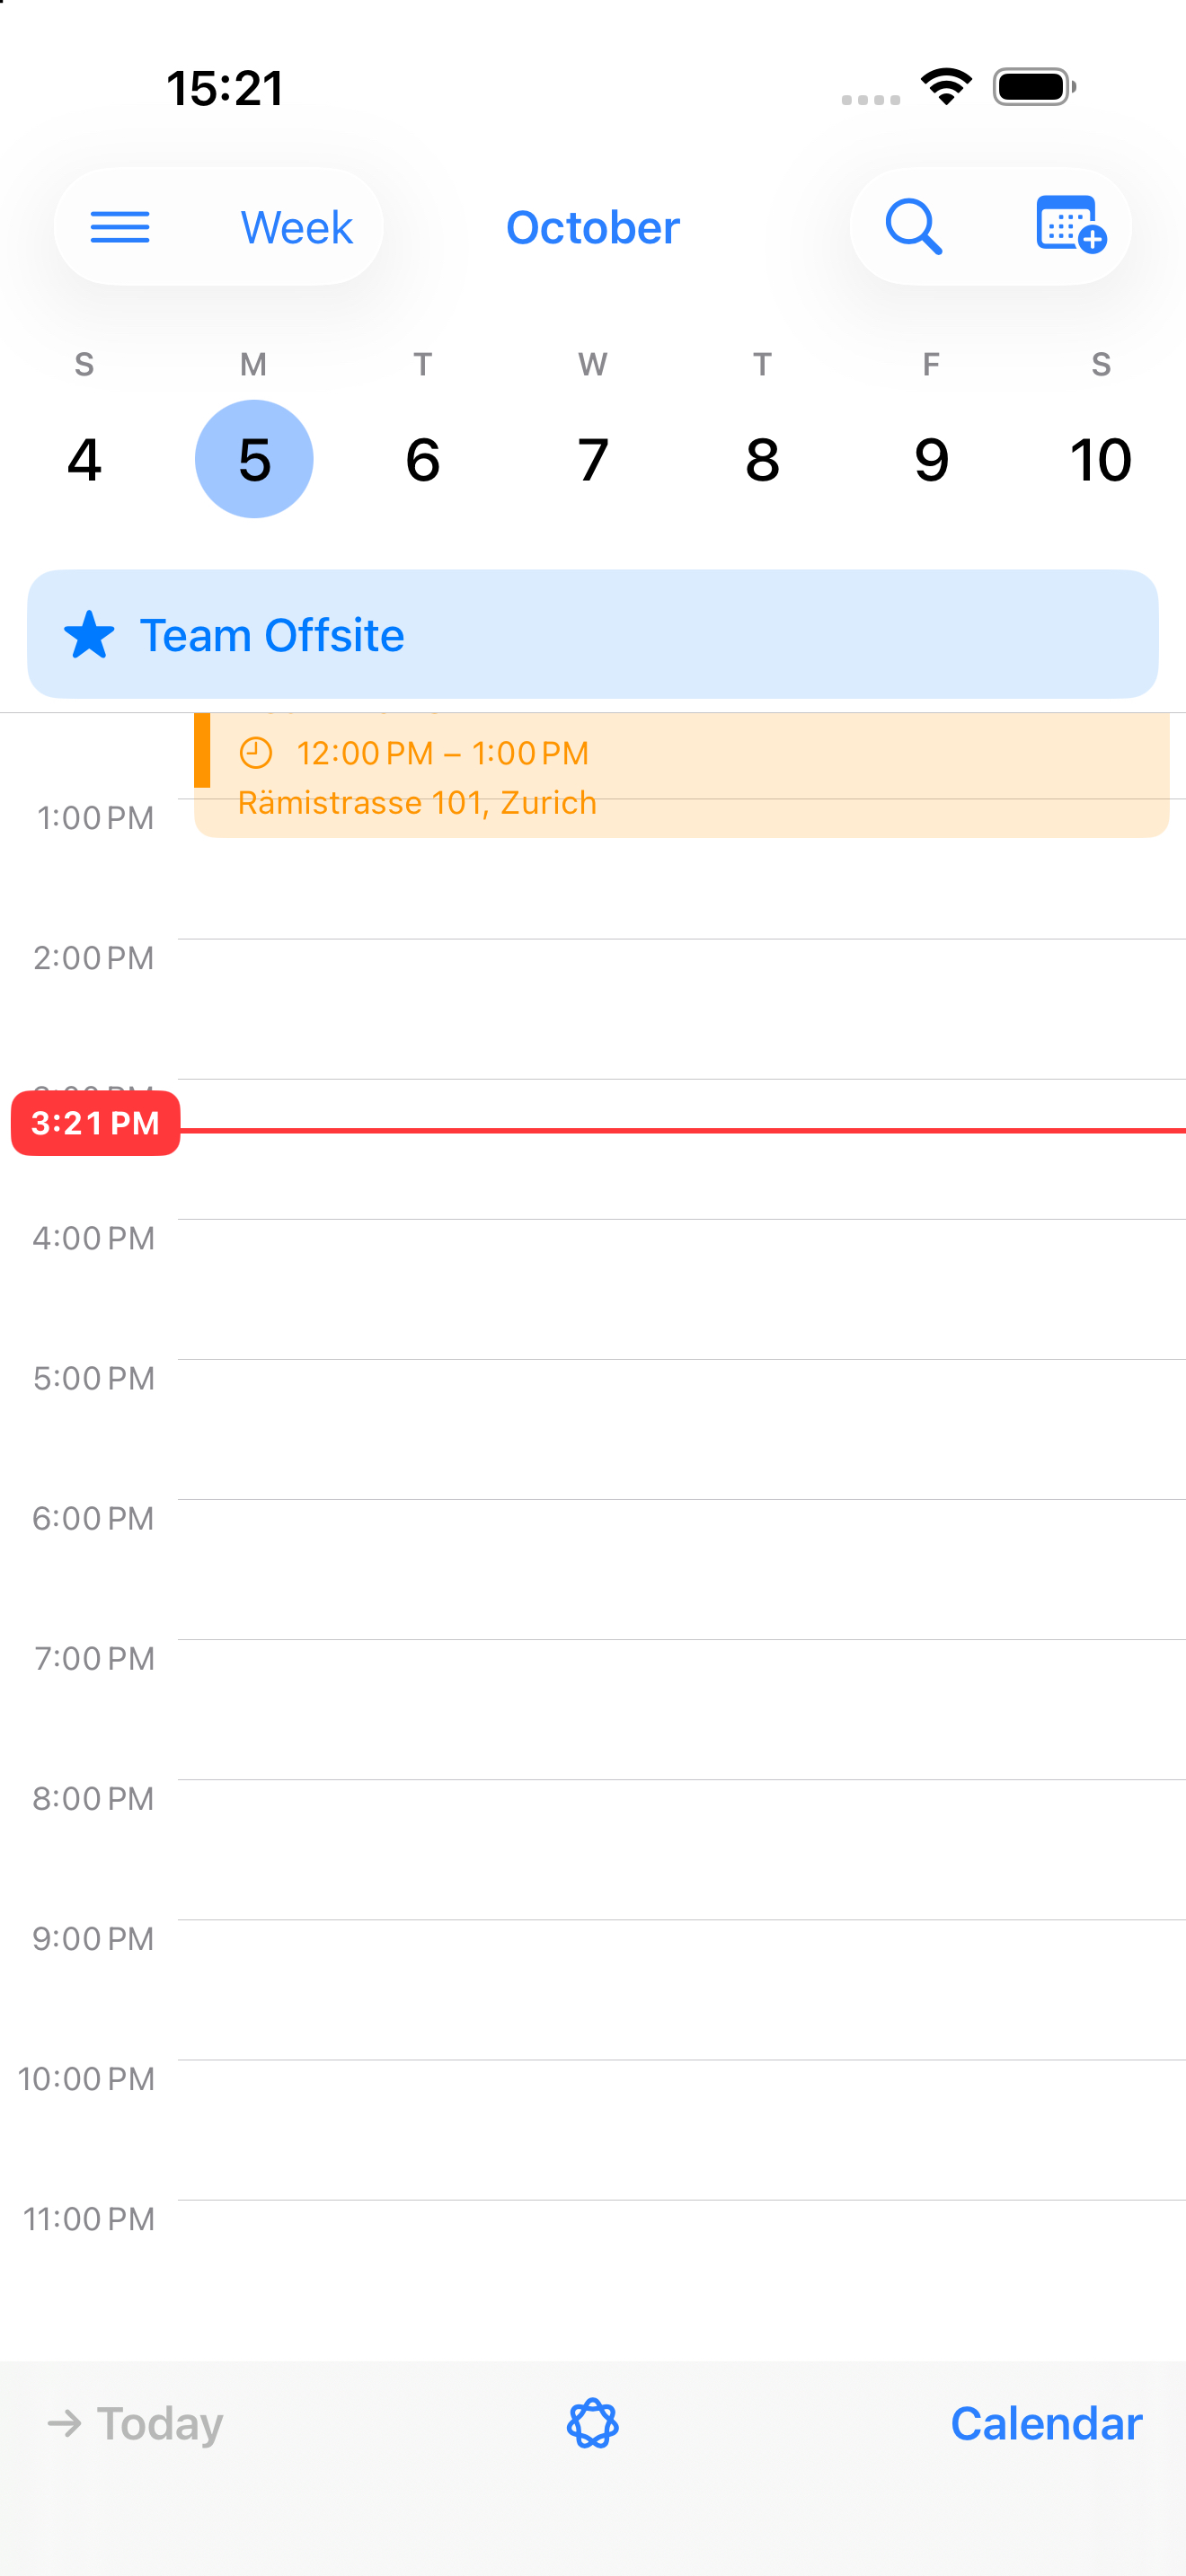The width and height of the screenshot is (1186, 2576).
Task: Open the Rämistrasse 101, Zurich event
Action: pos(682,775)
